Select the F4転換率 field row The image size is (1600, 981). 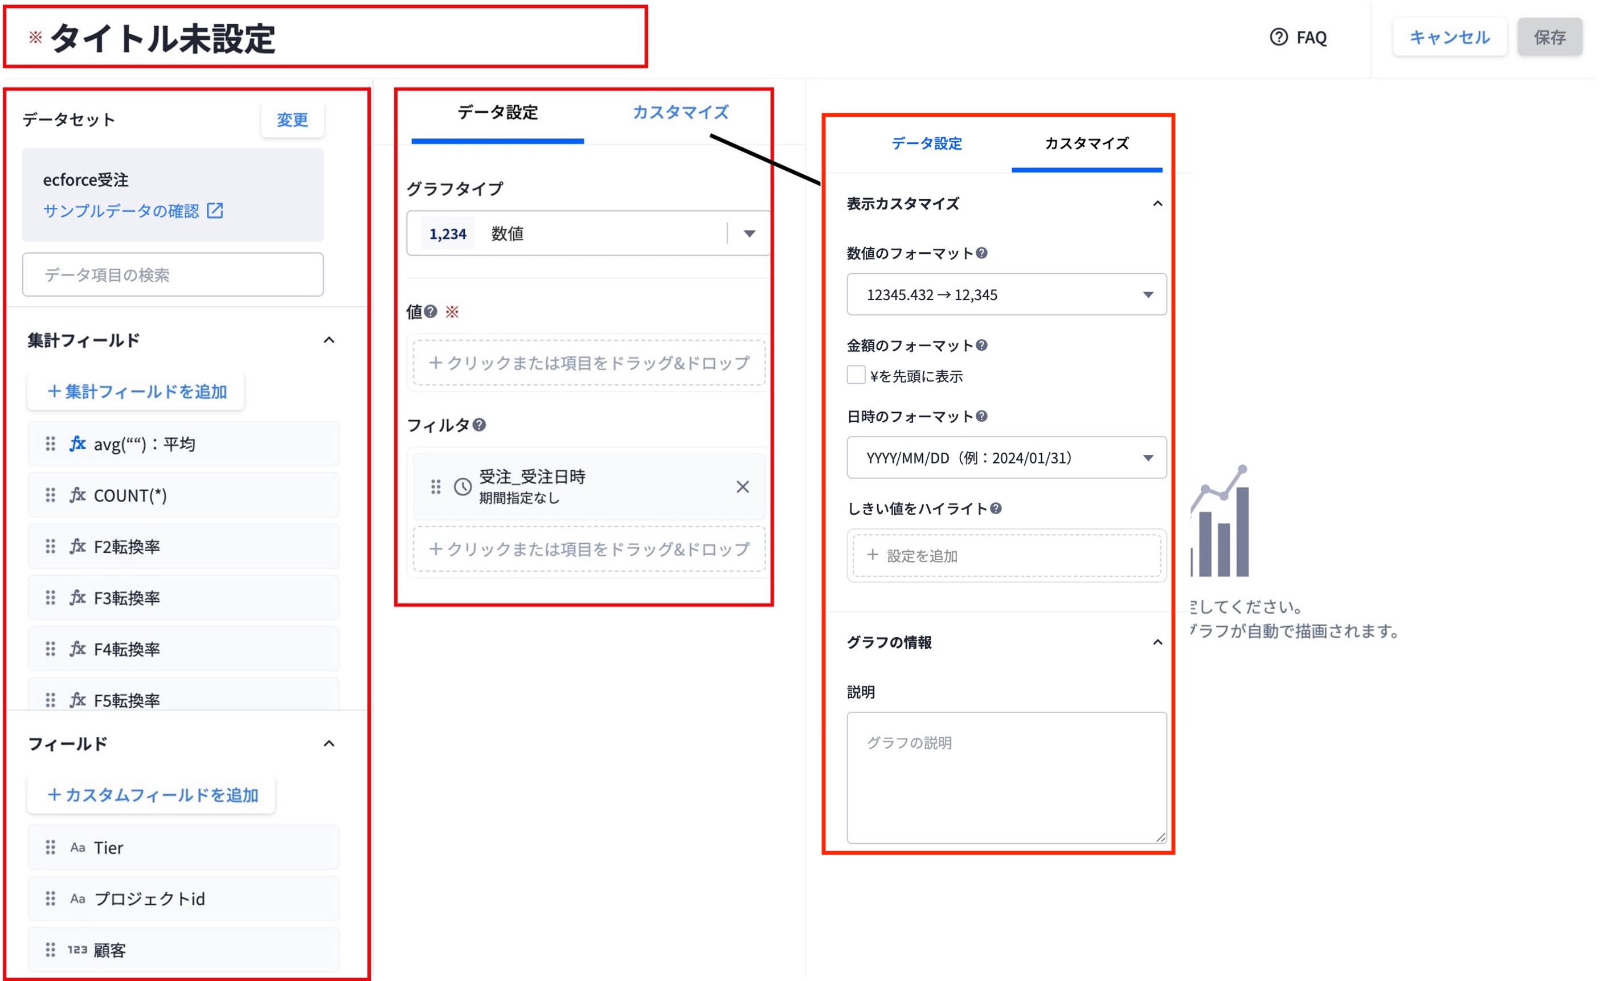click(x=183, y=649)
